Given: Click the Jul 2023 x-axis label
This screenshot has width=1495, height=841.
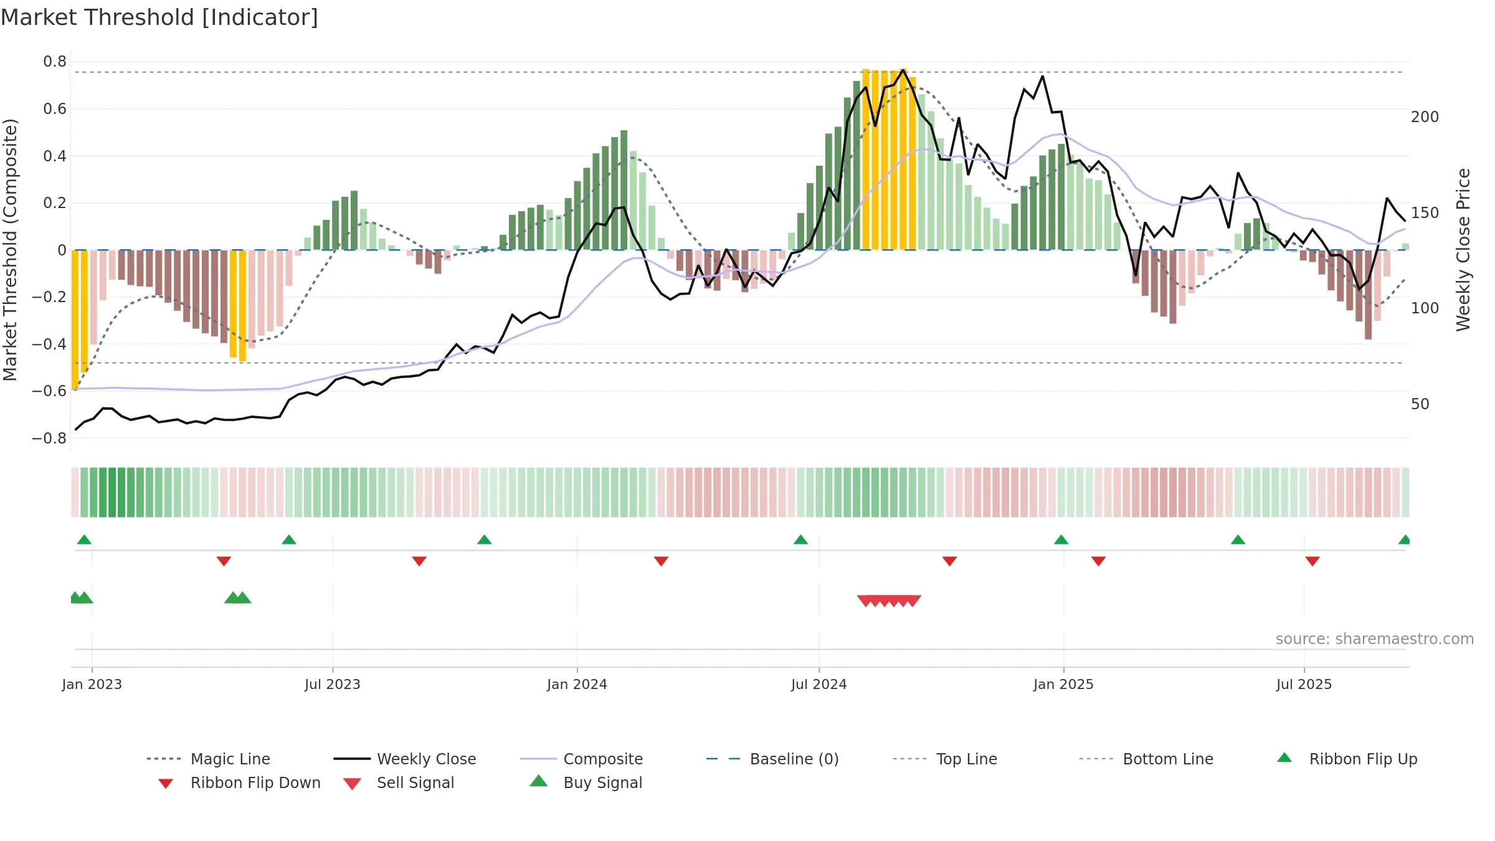Looking at the screenshot, I should point(332,684).
